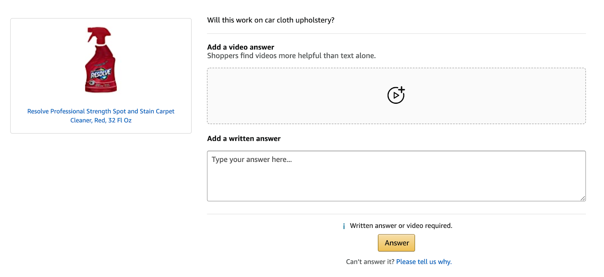Grab the answer text box resize handle
The height and width of the screenshot is (277, 604).
tap(583, 198)
